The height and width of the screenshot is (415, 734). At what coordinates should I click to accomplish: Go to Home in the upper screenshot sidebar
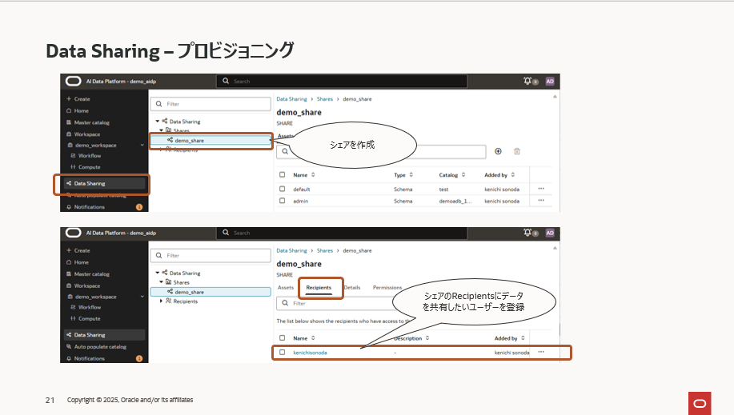tap(77, 111)
